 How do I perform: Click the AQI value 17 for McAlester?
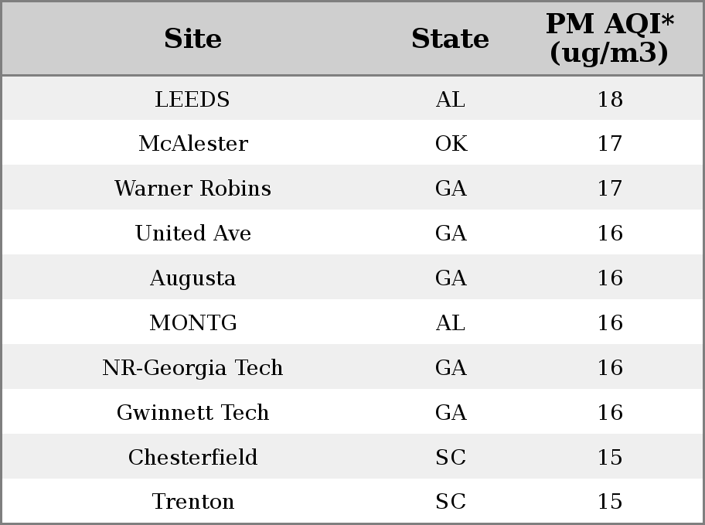(610, 144)
